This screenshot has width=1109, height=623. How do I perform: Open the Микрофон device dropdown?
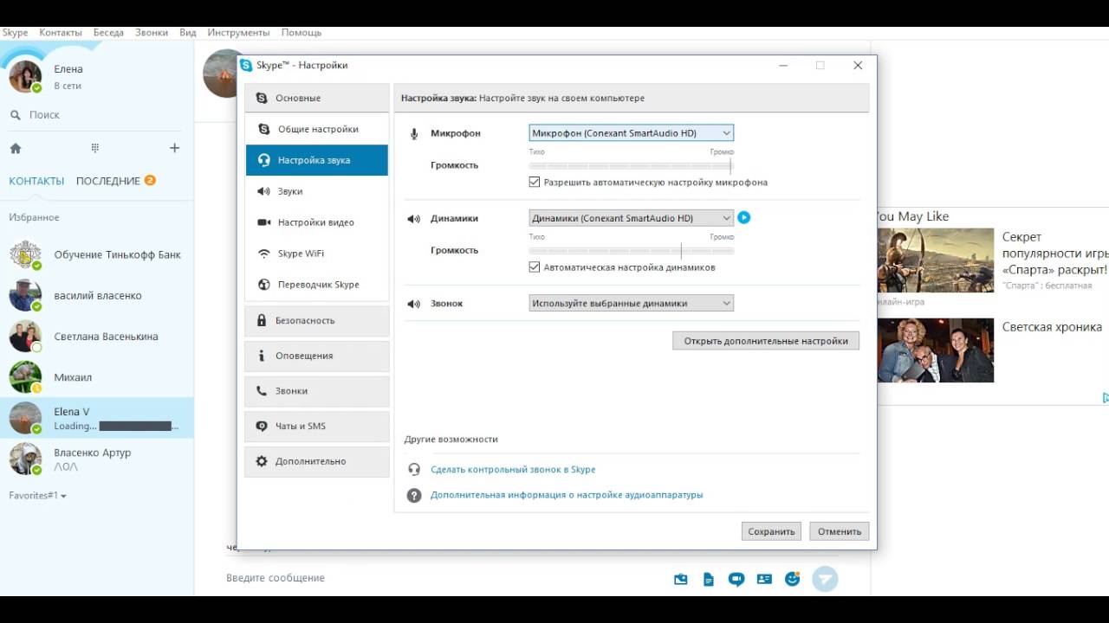632,132
